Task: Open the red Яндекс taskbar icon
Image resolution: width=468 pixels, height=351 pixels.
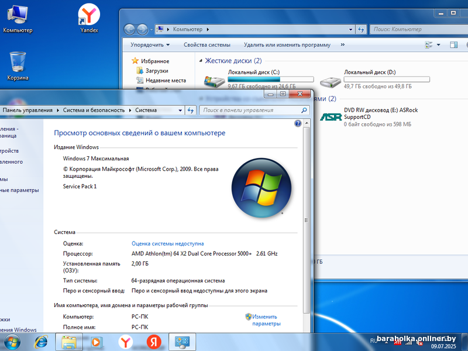Action: tap(154, 342)
